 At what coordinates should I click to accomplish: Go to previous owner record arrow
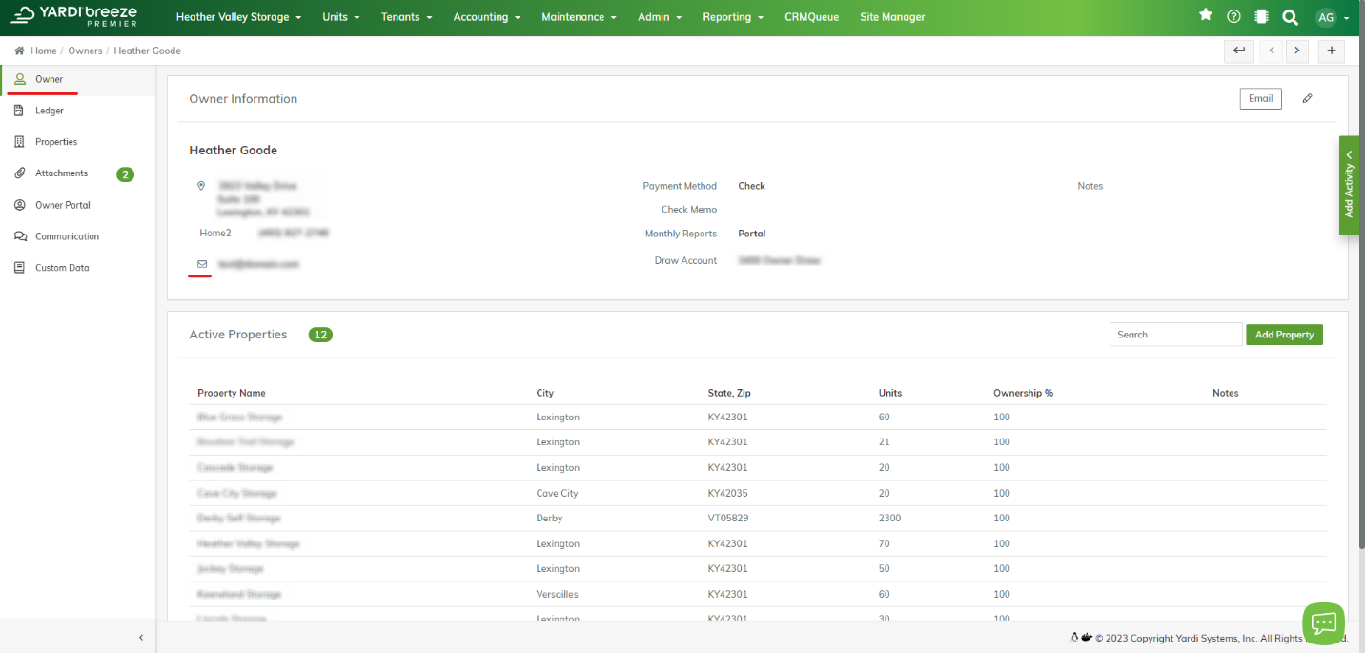pos(1272,51)
